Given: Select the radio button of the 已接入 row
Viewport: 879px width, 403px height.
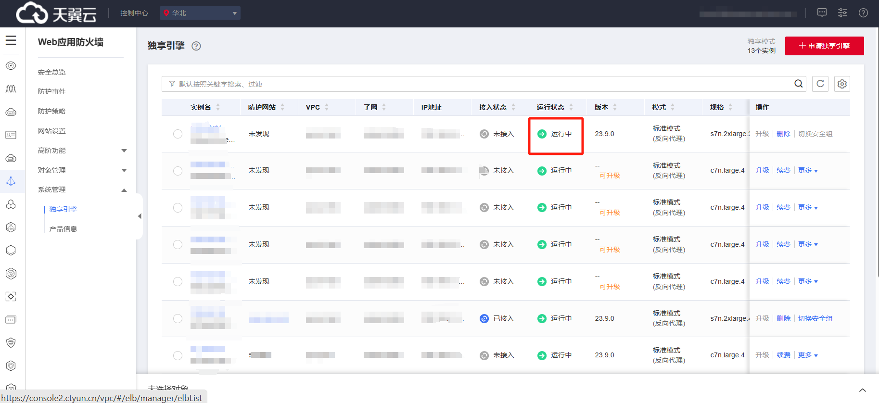Looking at the screenshot, I should (x=178, y=318).
